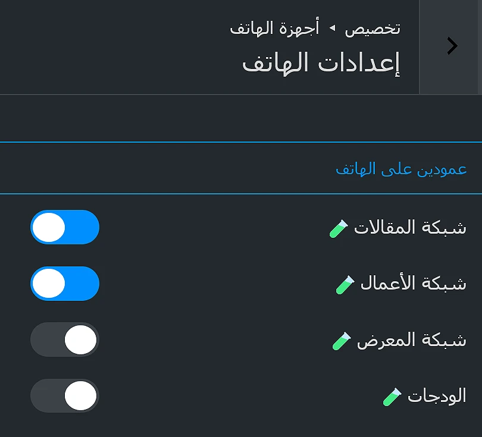Navigate to تخصيص via the breadcrumb
Image resolution: width=482 pixels, height=437 pixels.
(x=372, y=28)
